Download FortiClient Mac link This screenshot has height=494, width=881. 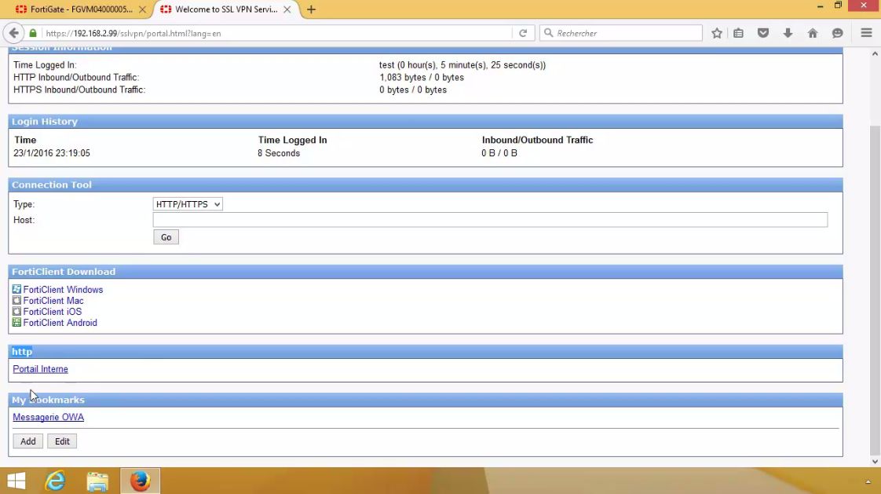(53, 301)
